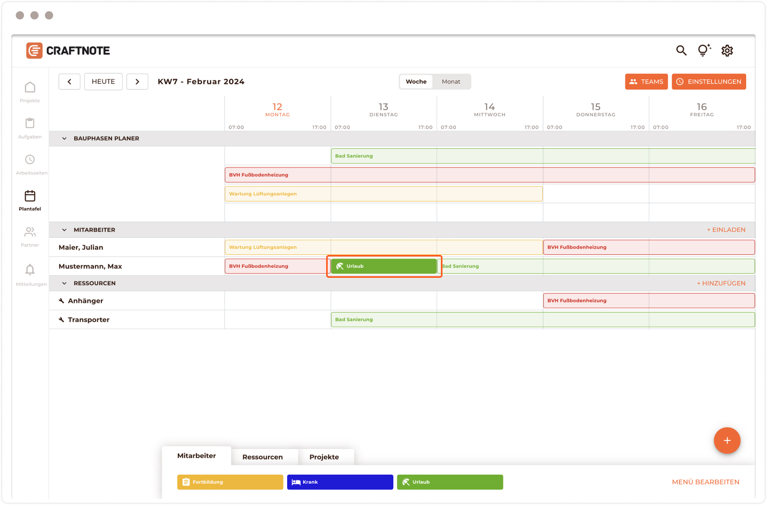
Task: Select the blue Krank absence block
Action: [340, 482]
